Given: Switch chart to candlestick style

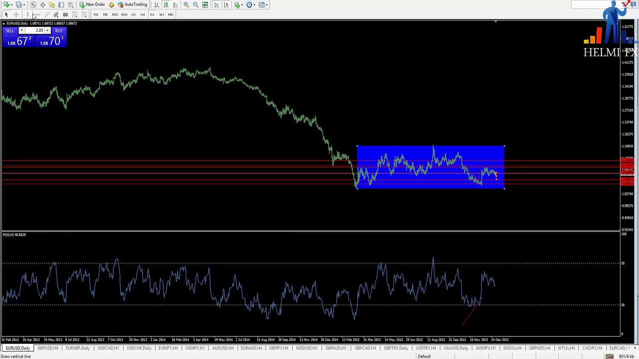Looking at the screenshot, I should pyautogui.click(x=166, y=4).
